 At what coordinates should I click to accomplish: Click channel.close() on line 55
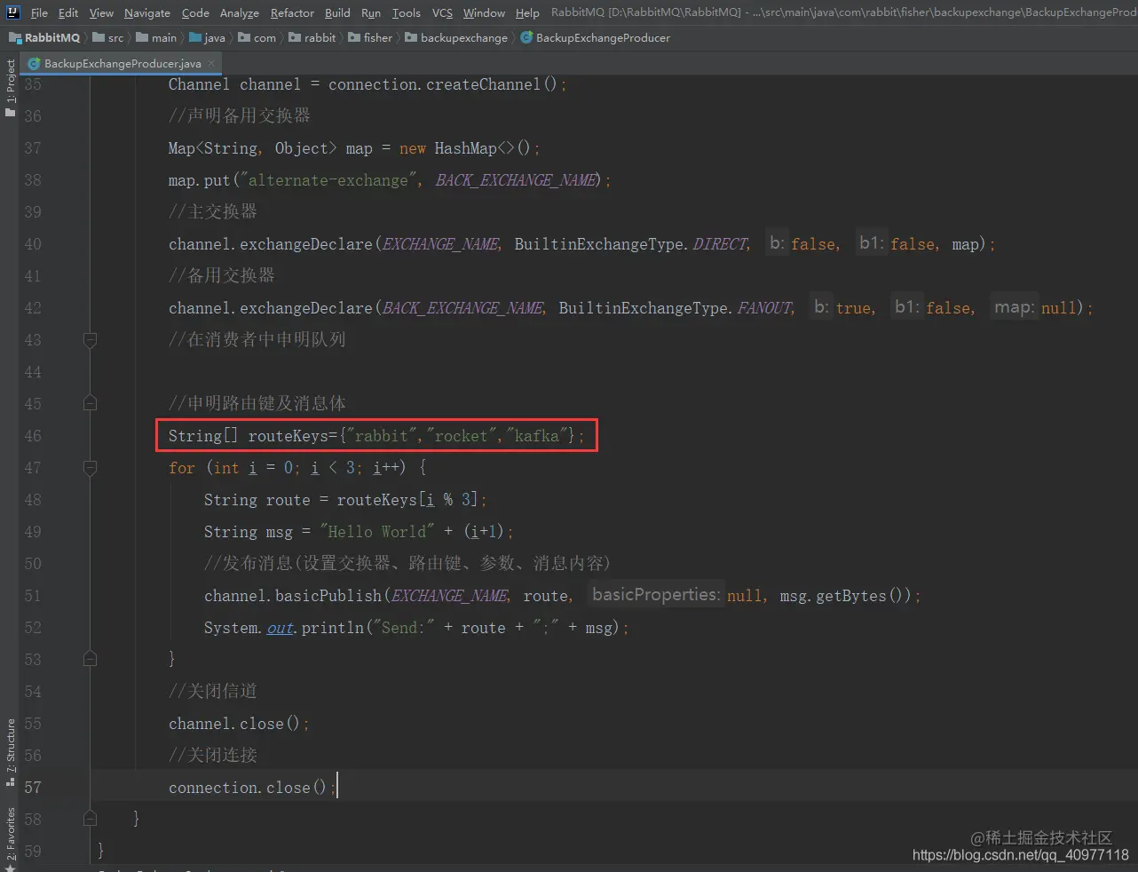(x=235, y=724)
